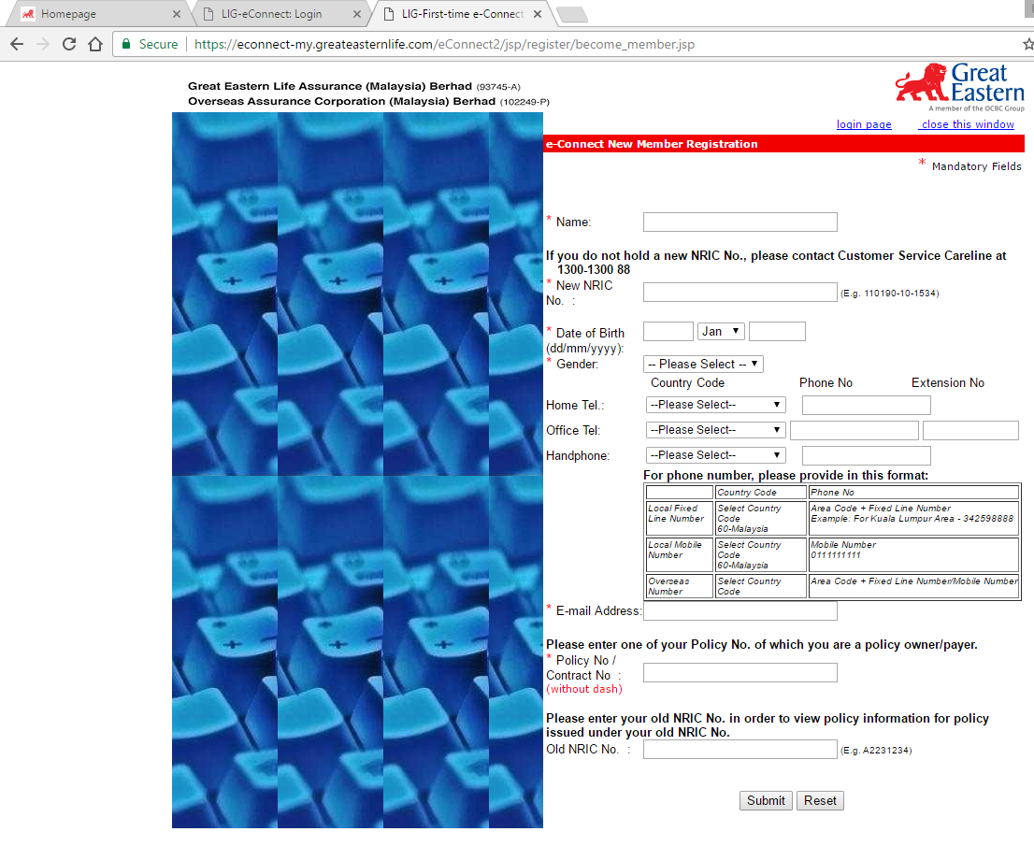The image size is (1034, 846).
Task: Click the Local Fixed Line Number cell
Action: (x=680, y=518)
